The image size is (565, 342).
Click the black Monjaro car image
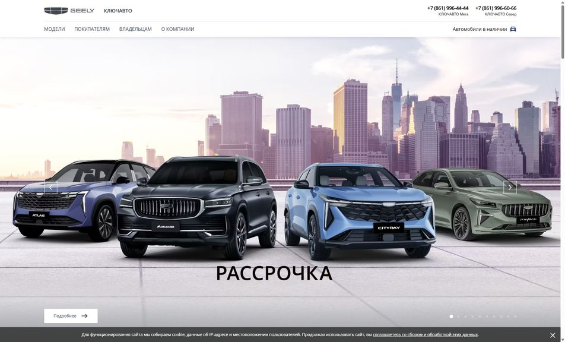point(197,207)
